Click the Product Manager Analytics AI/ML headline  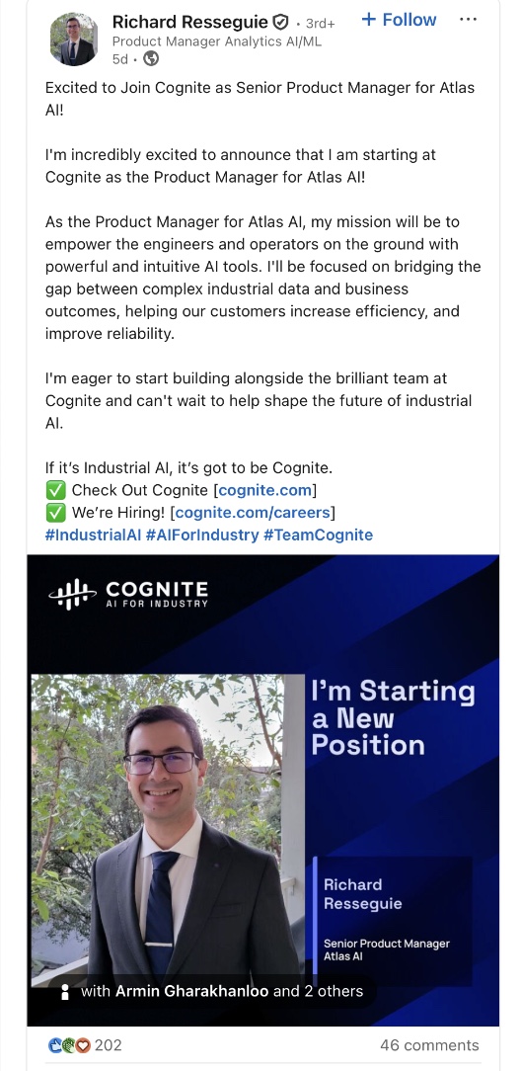tap(217, 41)
